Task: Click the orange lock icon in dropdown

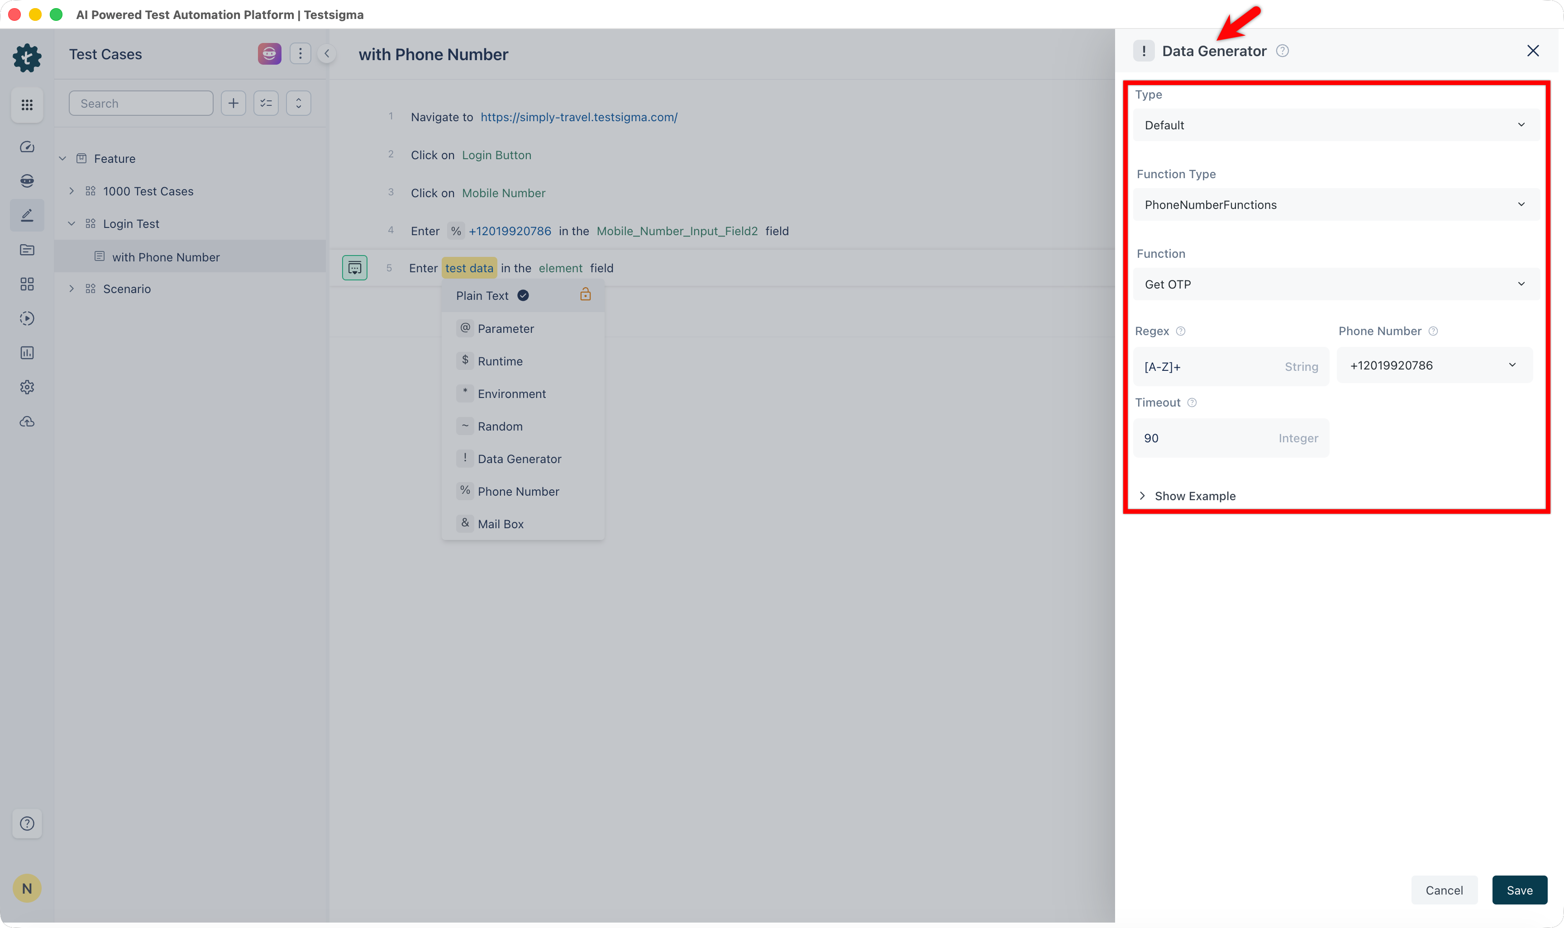Action: click(586, 294)
